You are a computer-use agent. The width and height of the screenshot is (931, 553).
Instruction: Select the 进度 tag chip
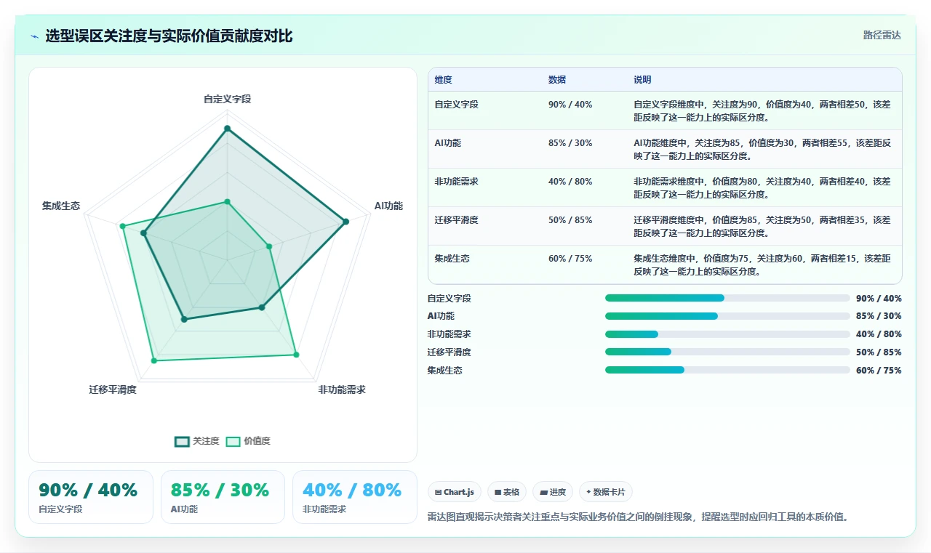click(553, 492)
